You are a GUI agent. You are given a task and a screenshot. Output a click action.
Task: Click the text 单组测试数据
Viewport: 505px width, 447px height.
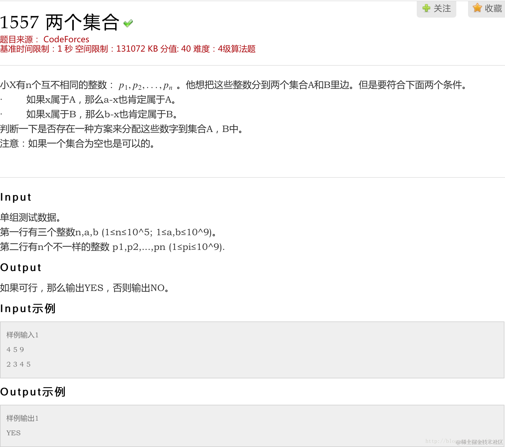(30, 217)
